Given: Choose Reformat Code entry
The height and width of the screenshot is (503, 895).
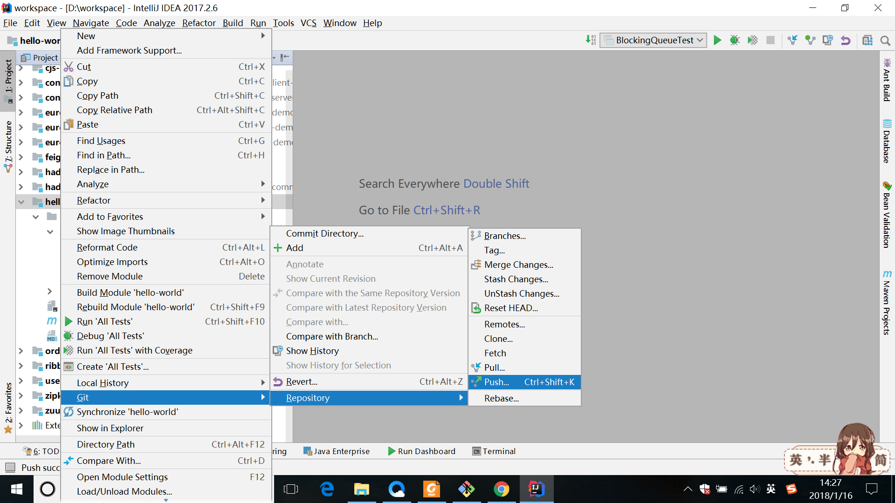Looking at the screenshot, I should pos(166,248).
